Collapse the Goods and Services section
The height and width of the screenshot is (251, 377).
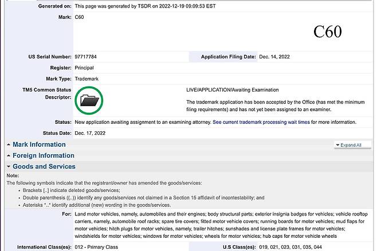44,166
